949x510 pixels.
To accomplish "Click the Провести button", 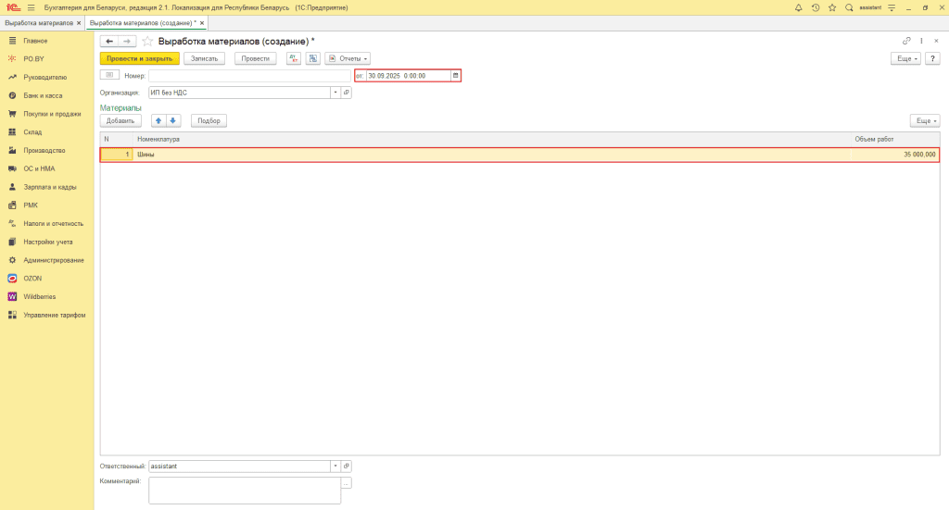I will click(256, 58).
